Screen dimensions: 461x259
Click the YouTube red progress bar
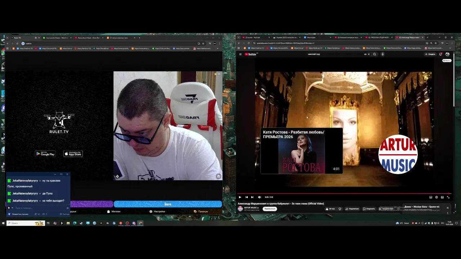(x=344, y=194)
